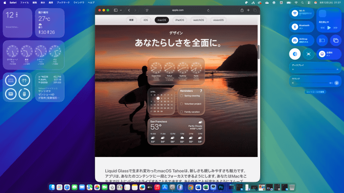Click the apple.com address field
Viewport: 344px width, 193px height.
point(178,10)
